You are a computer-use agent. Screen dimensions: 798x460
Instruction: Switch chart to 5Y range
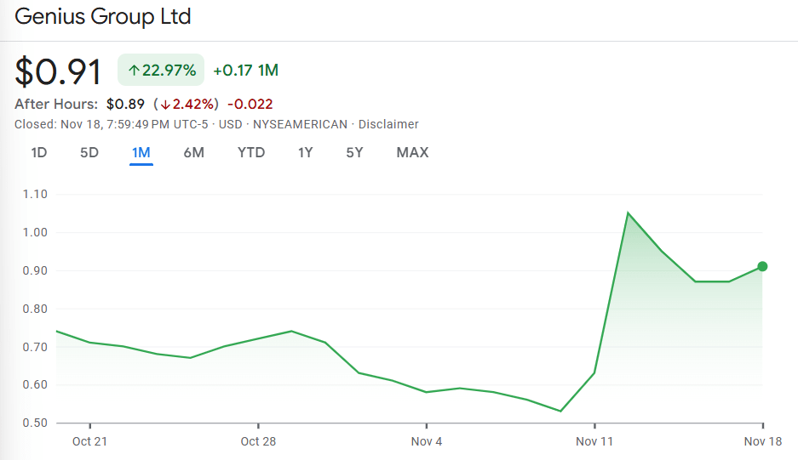tap(354, 153)
